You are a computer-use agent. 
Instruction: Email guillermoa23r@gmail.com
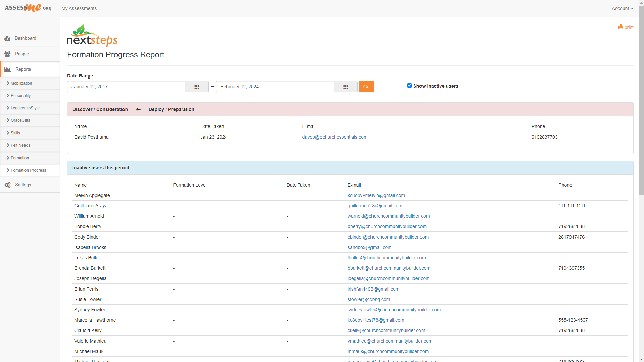375,206
